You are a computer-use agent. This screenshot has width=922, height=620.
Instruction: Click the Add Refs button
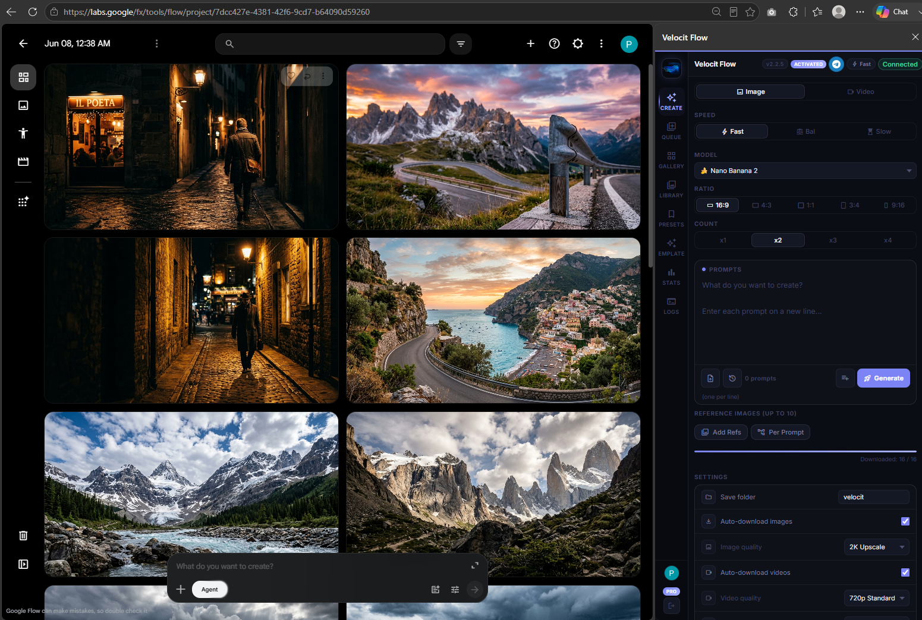click(x=720, y=432)
